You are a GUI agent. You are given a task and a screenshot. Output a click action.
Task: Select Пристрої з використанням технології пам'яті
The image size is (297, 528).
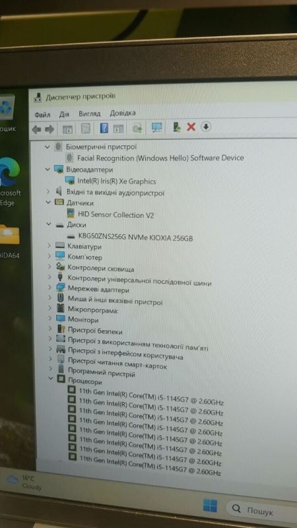pos(138,343)
